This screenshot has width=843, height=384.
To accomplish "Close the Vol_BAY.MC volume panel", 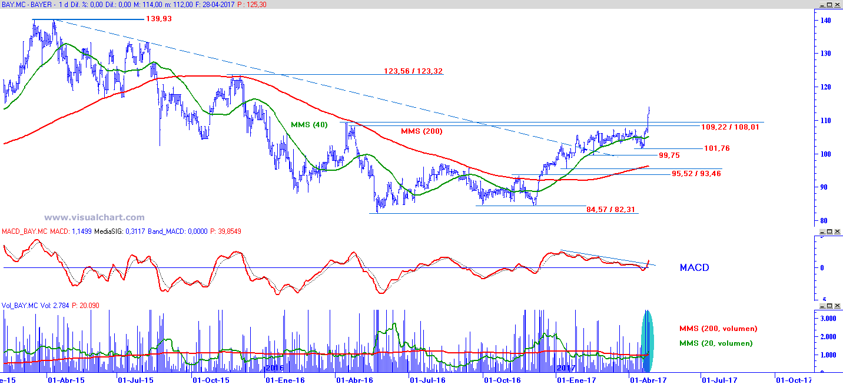I will (x=837, y=306).
